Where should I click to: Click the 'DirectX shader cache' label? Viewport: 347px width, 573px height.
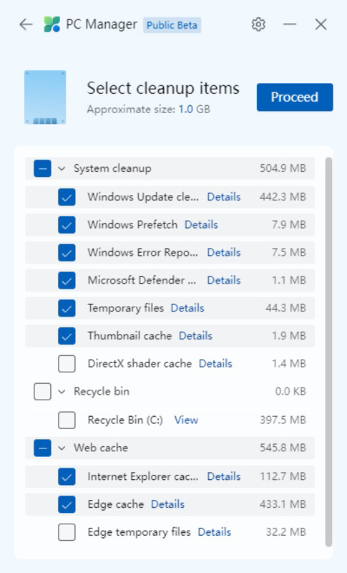(x=140, y=364)
